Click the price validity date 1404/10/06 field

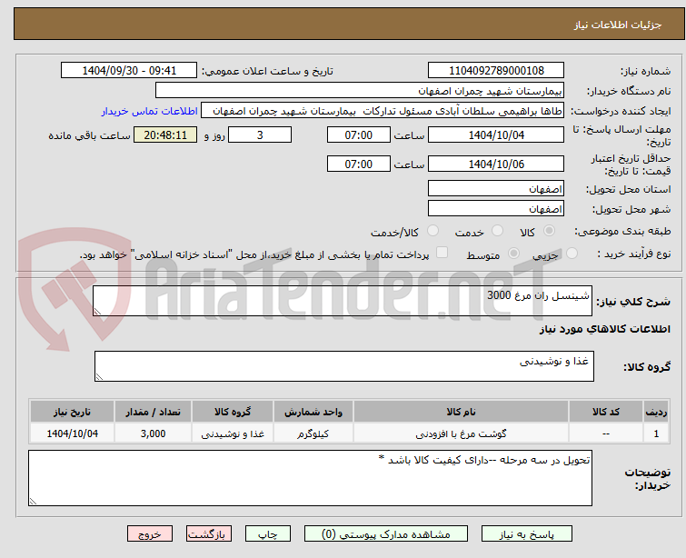(x=496, y=164)
